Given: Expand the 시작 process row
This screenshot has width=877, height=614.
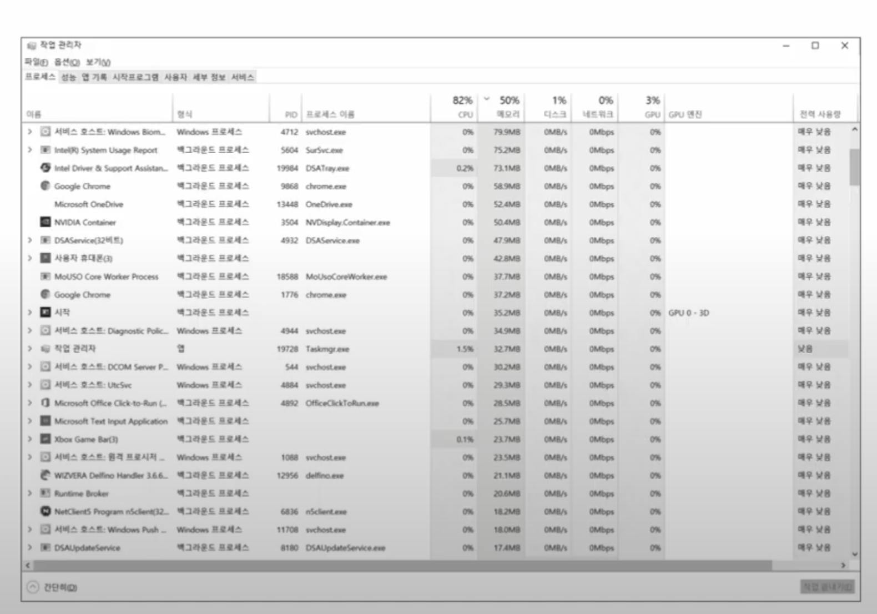Looking at the screenshot, I should (30, 313).
